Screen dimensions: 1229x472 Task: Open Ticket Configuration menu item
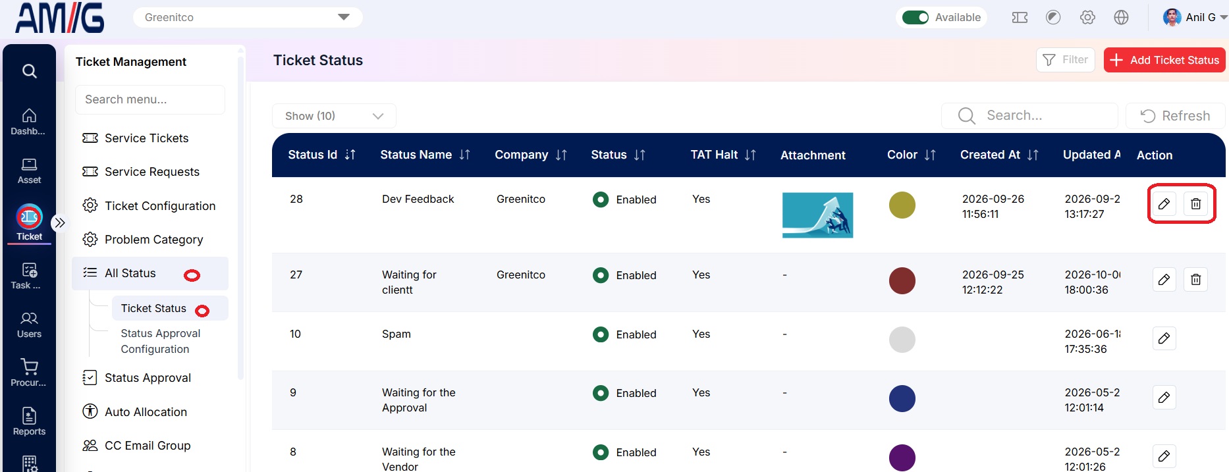tap(150, 206)
